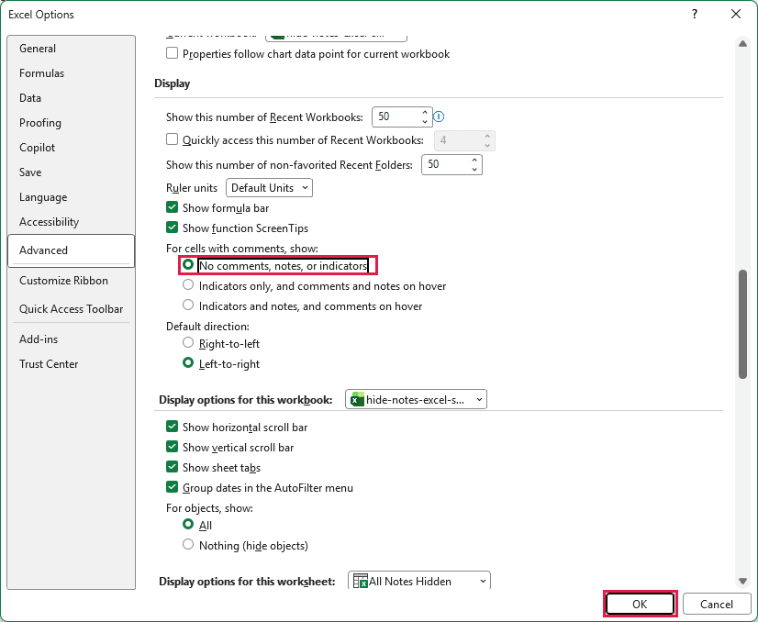Click the vertical scrollbar thumb

743,324
